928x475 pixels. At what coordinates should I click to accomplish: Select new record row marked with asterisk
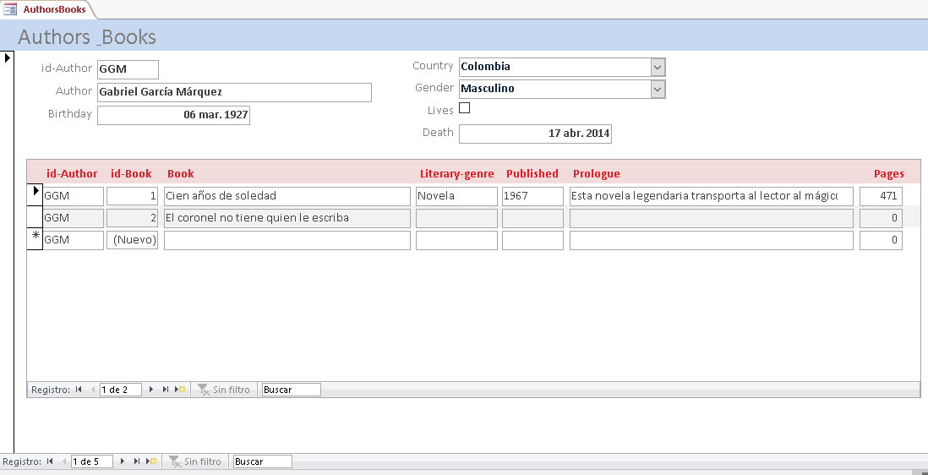point(35,240)
